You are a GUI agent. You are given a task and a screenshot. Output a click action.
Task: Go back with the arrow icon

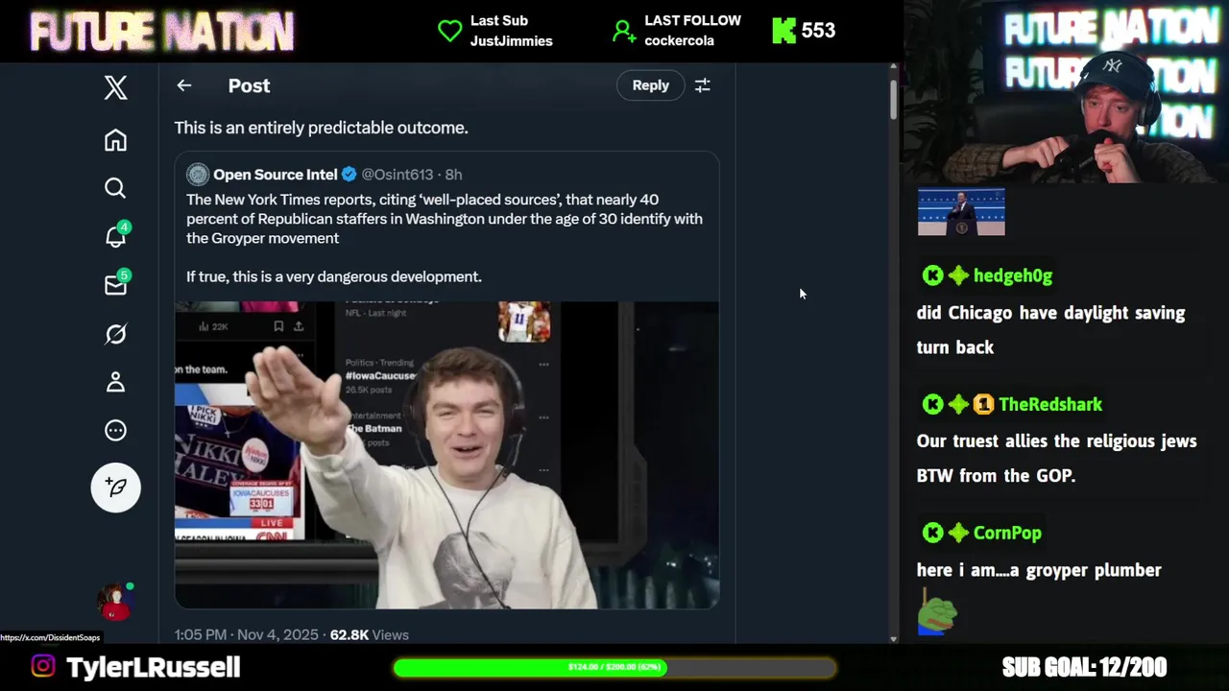coord(184,85)
